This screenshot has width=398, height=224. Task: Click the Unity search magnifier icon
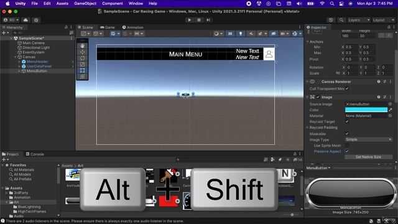[341, 20]
